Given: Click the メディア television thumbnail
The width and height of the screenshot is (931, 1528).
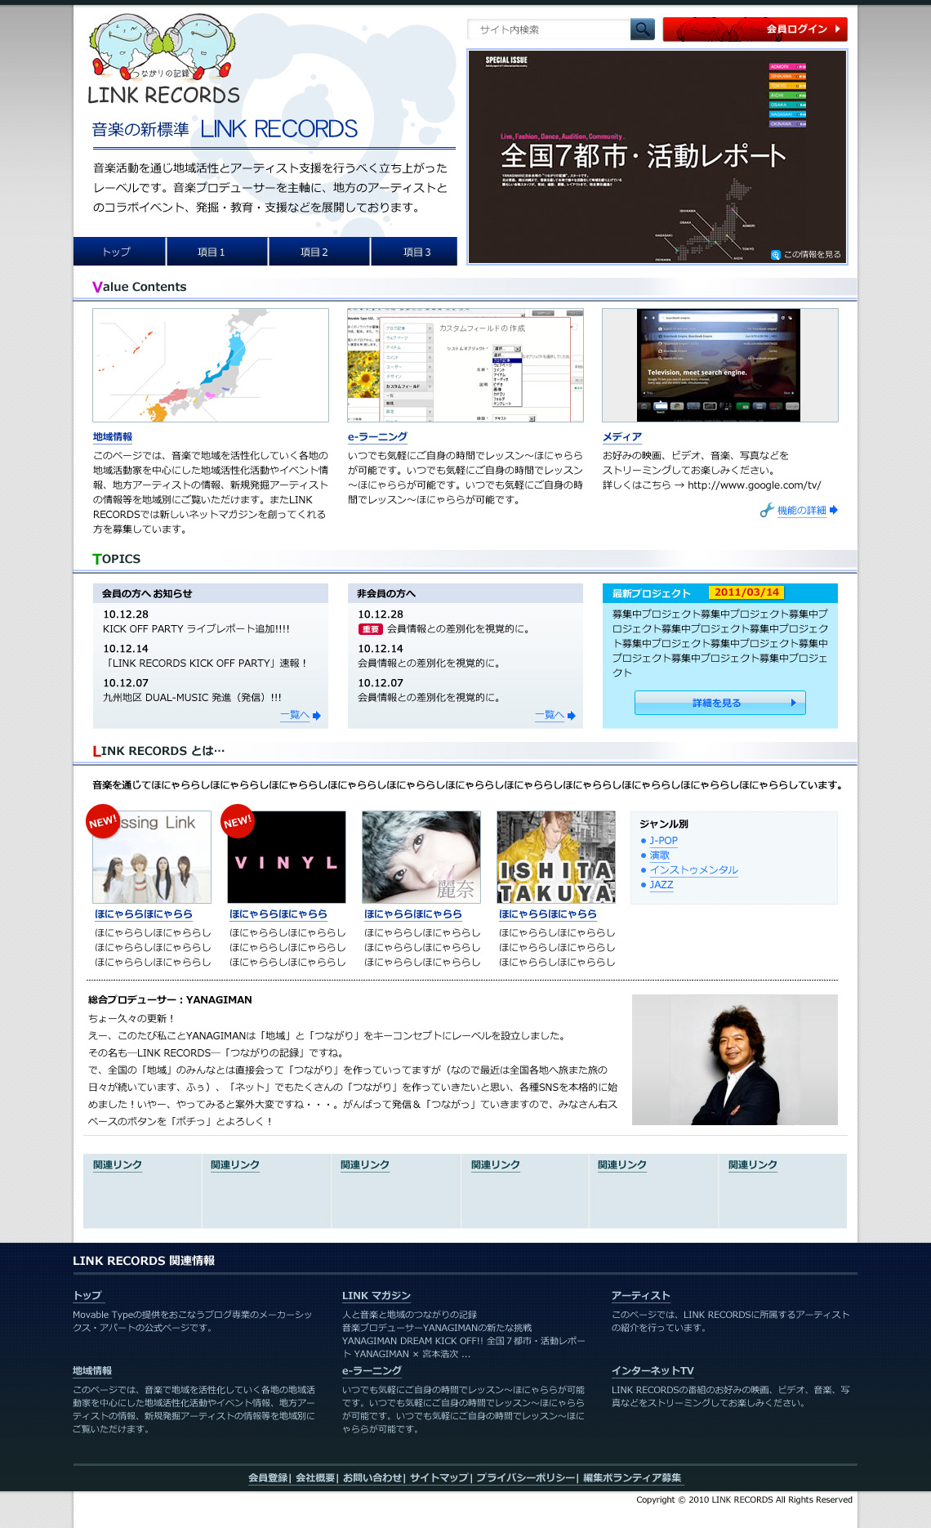Looking at the screenshot, I should pos(720,365).
